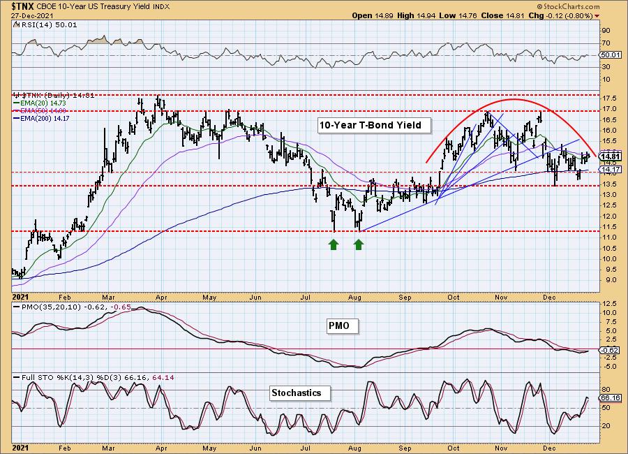Click the $TNX (Daily) legend entry

53,96
